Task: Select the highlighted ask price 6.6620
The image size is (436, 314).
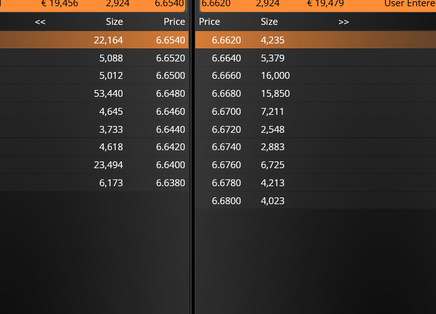Action: [226, 40]
